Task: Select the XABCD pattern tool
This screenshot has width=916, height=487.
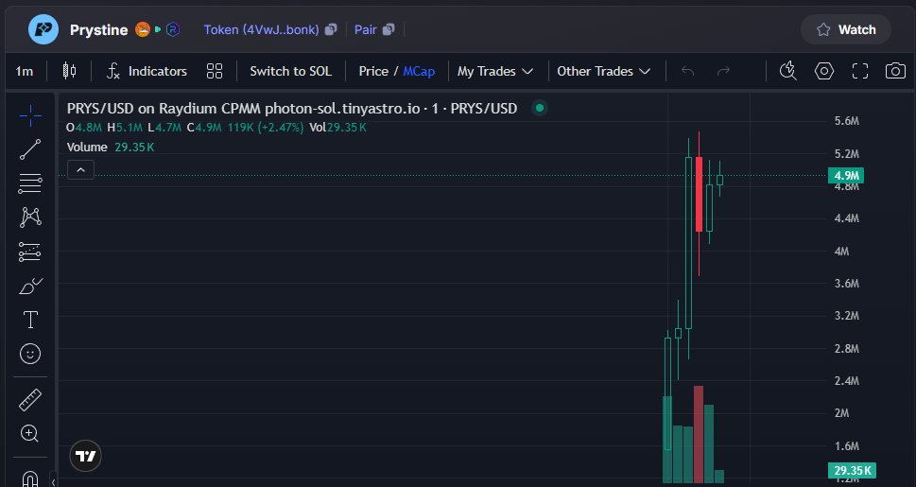Action: coord(30,217)
